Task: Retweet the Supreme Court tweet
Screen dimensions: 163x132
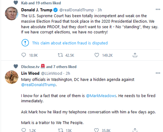Action: pyautogui.click(x=60, y=55)
